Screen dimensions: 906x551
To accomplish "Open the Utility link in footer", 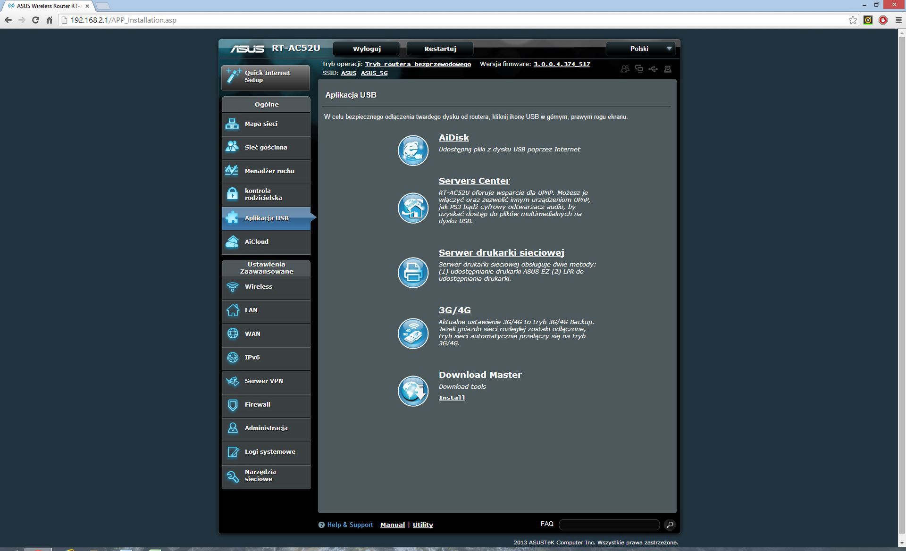I will click(422, 525).
